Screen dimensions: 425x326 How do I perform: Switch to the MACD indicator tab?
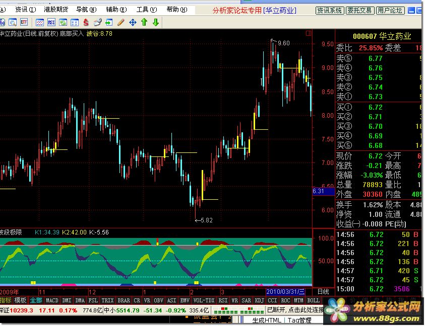tap(52, 300)
